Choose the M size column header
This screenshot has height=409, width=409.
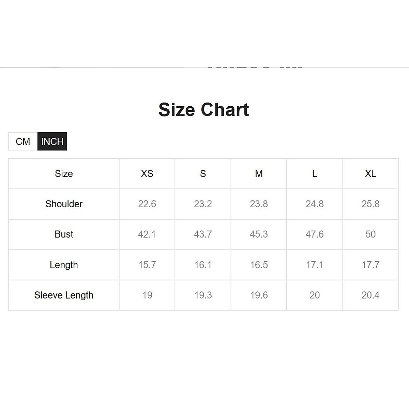coord(259,174)
